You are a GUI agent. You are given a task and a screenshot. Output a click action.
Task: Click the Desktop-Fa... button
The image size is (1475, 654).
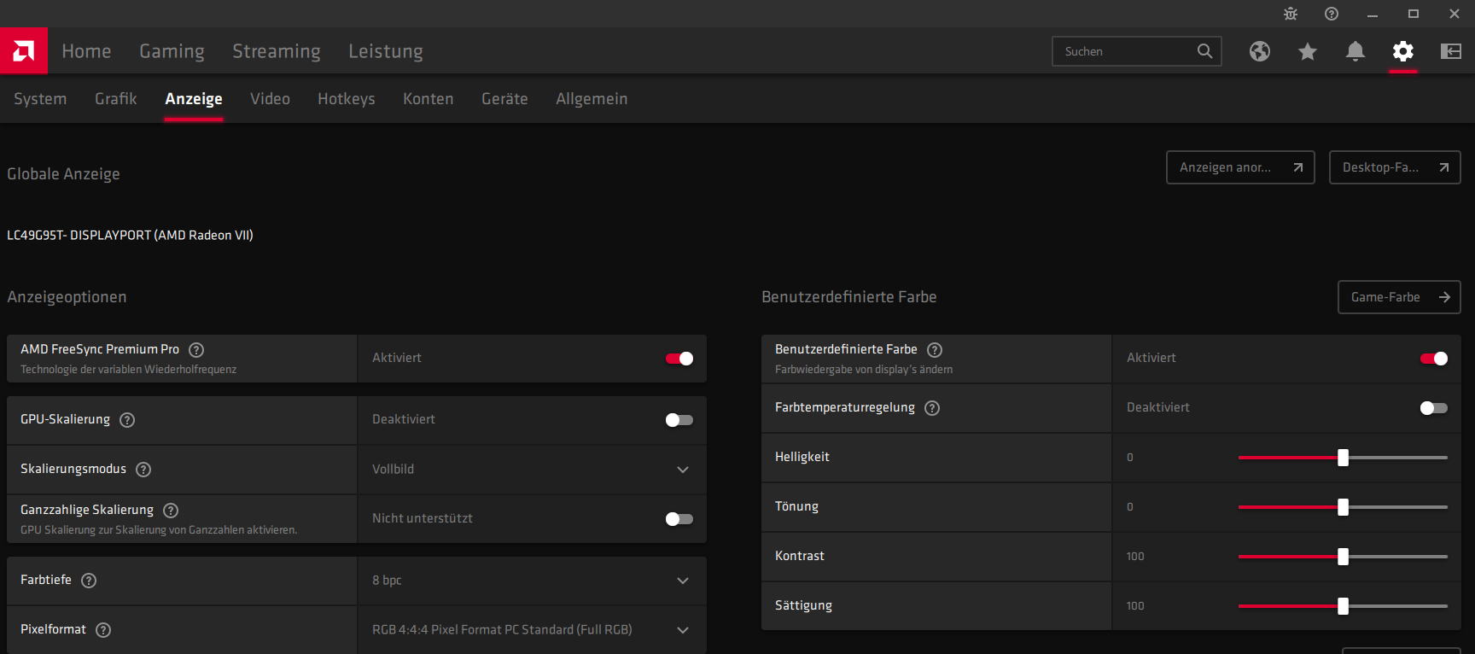[1395, 167]
